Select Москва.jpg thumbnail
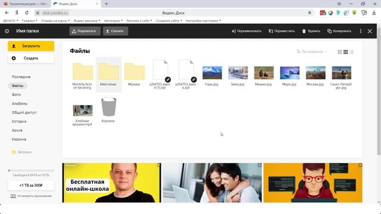 pos(316,73)
